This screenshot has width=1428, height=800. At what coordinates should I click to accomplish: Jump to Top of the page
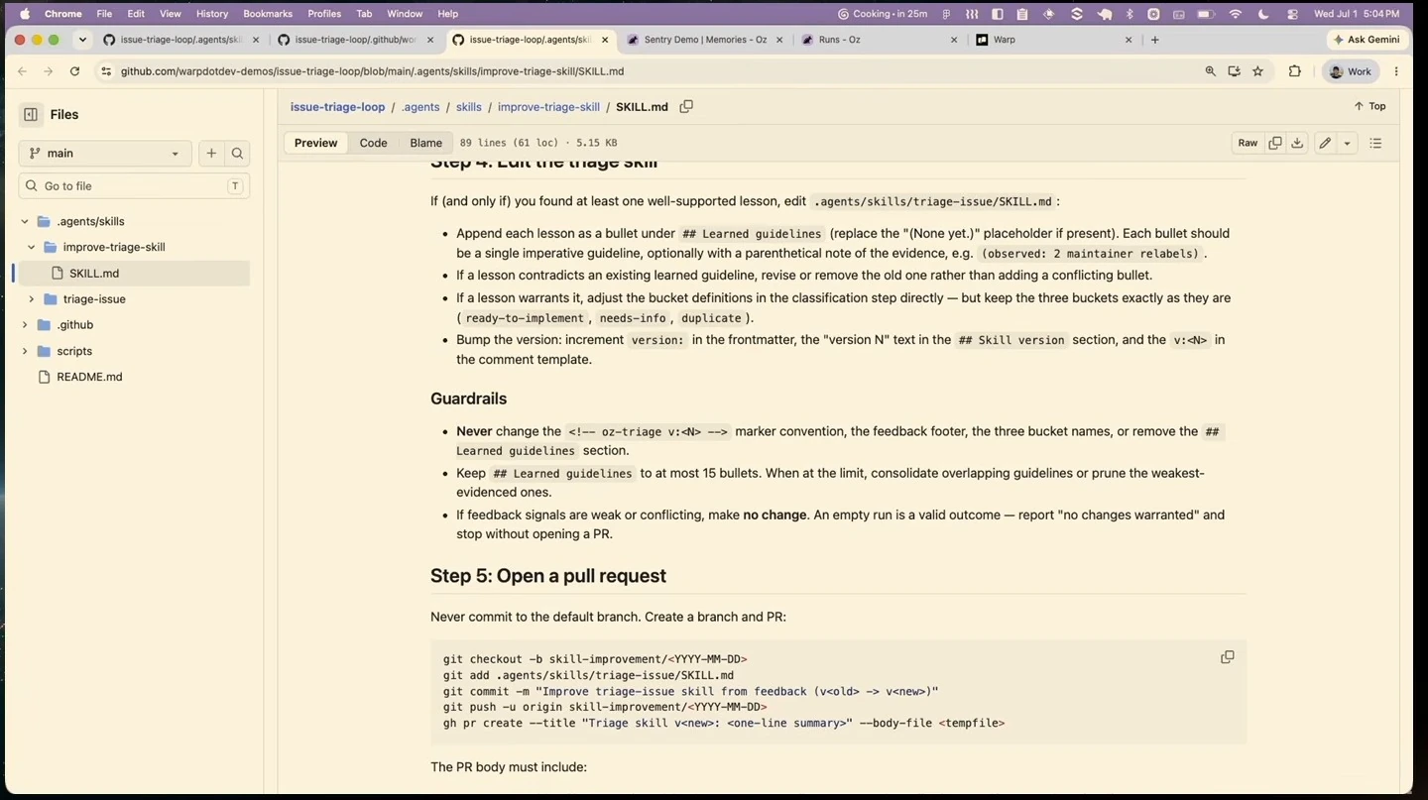point(1370,106)
